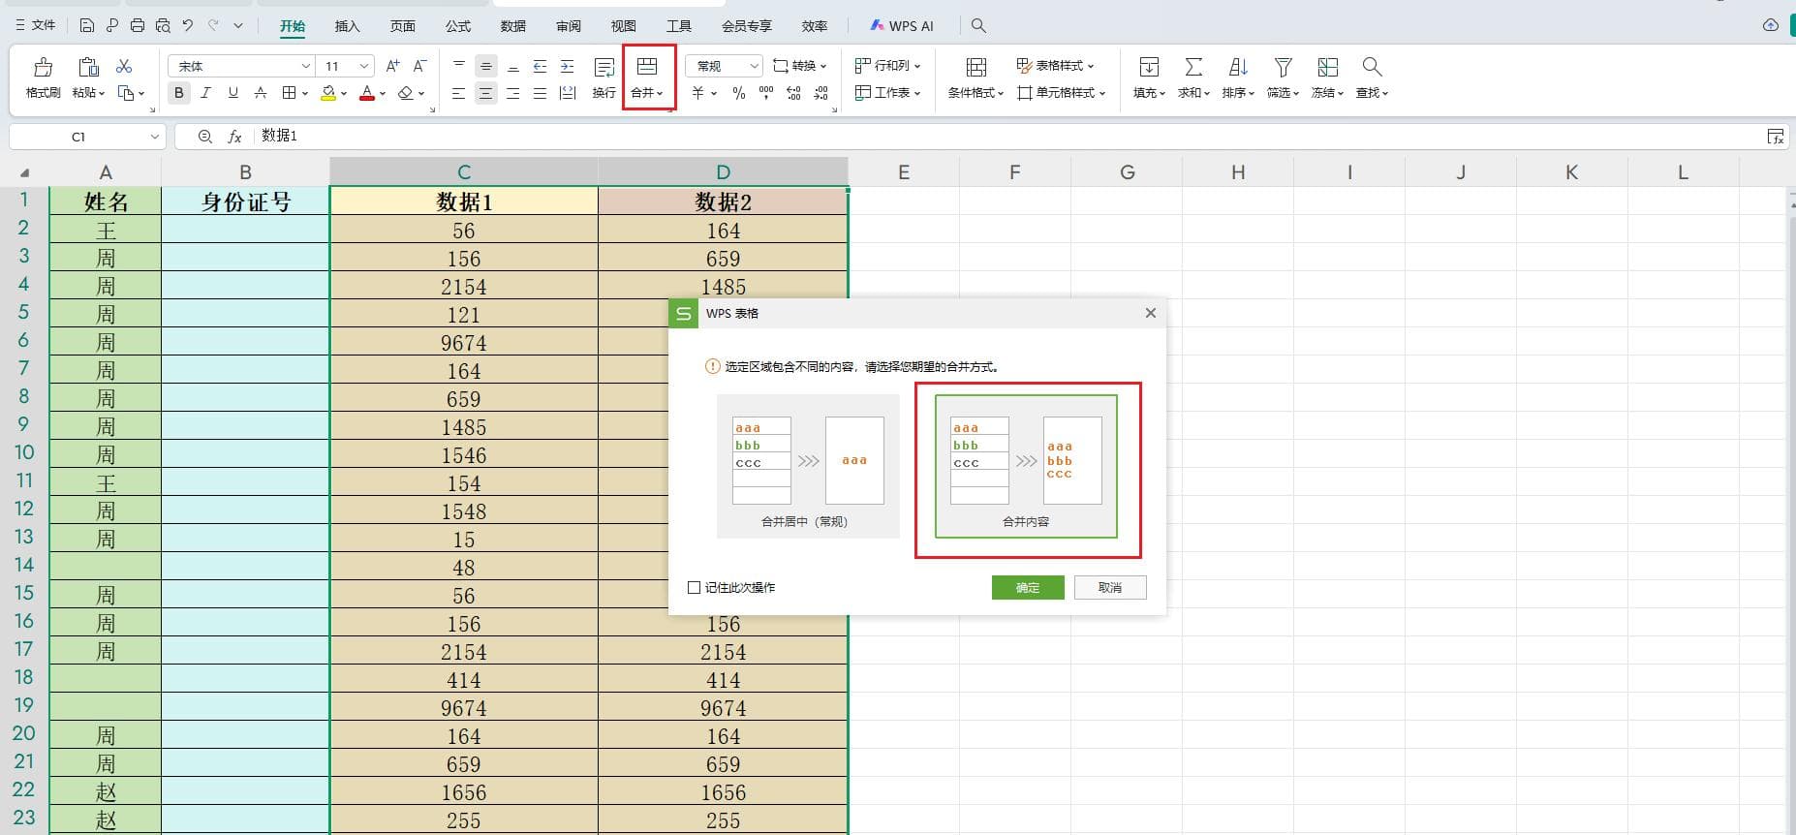Screen dimensions: 1796x835
Task: Select the 合并内容 option
Action: tap(1026, 466)
